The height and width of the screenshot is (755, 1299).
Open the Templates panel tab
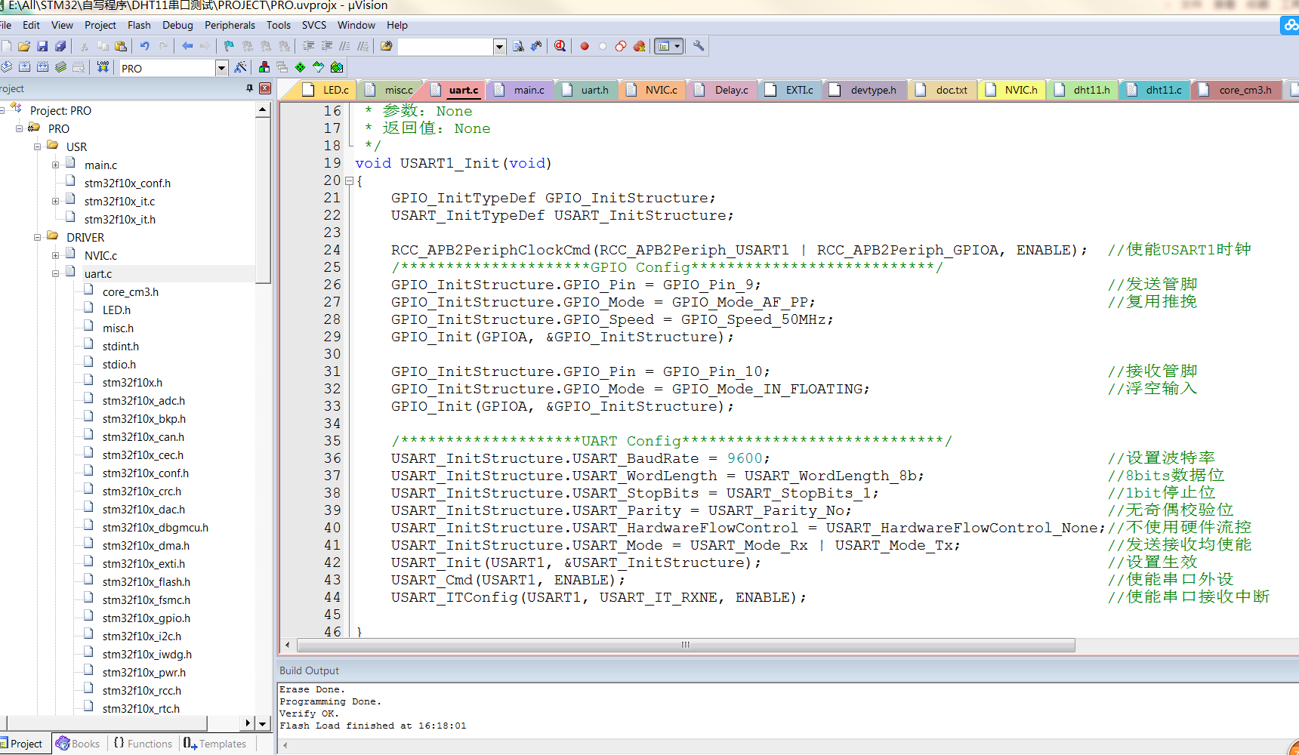click(215, 744)
